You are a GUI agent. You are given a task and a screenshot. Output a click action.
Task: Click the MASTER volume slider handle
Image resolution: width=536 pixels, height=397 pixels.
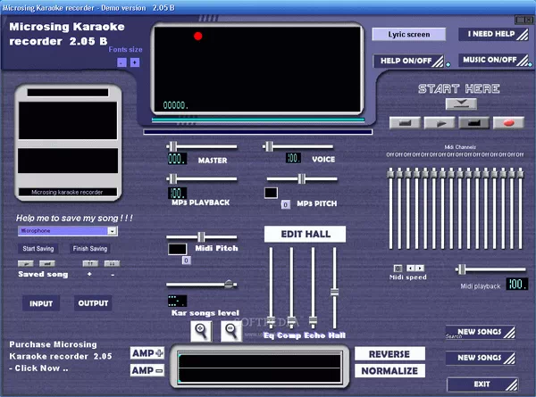pos(173,147)
